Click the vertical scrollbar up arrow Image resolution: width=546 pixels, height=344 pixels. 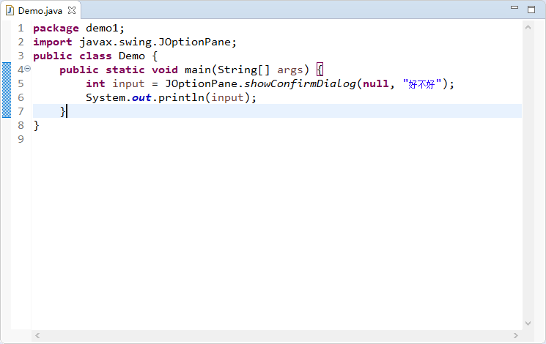tap(528, 27)
